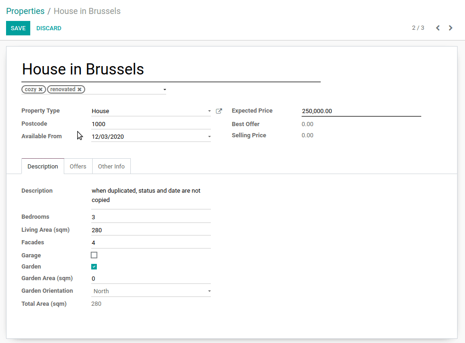Uncheck the Garden checkbox
465x343 pixels.
click(94, 267)
